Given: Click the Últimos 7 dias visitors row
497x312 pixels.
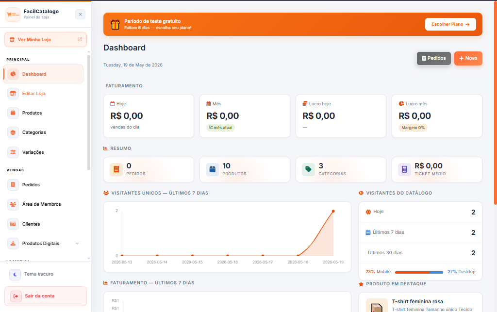Looking at the screenshot, I should pos(420,232).
